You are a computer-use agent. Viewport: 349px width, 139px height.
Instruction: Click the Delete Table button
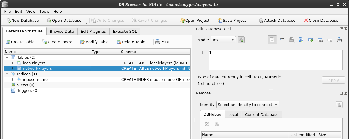coord(131,42)
